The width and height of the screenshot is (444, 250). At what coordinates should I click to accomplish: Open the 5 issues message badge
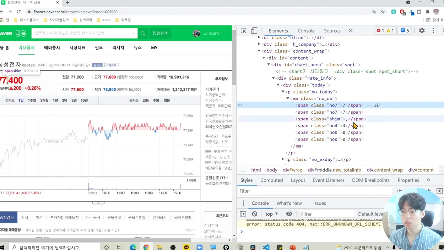[405, 31]
